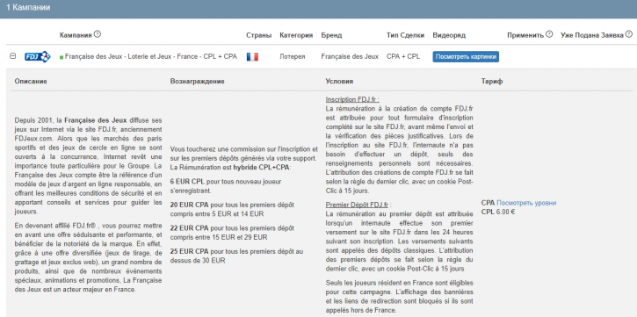Click the 1 Кампании header bar

click(x=318, y=9)
